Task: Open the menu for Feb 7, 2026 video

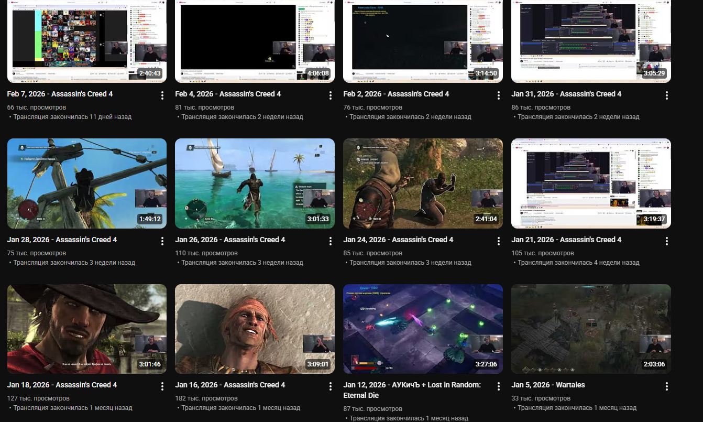Action: (162, 95)
